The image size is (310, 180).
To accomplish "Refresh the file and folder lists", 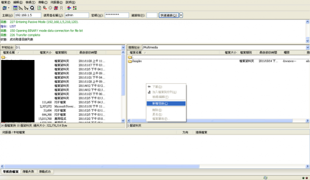I will [39, 8].
